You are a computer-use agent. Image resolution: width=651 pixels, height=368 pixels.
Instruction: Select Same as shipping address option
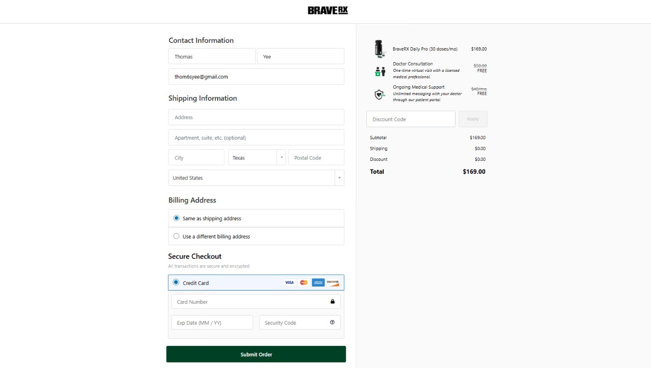[x=176, y=218]
